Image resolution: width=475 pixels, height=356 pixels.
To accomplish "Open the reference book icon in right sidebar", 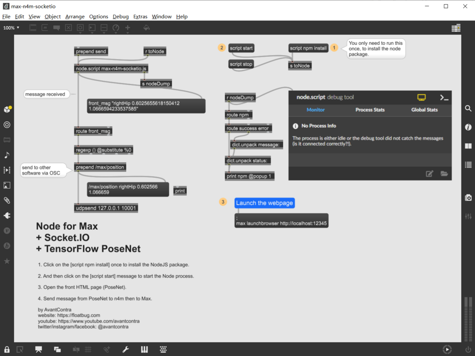I will coord(468,146).
